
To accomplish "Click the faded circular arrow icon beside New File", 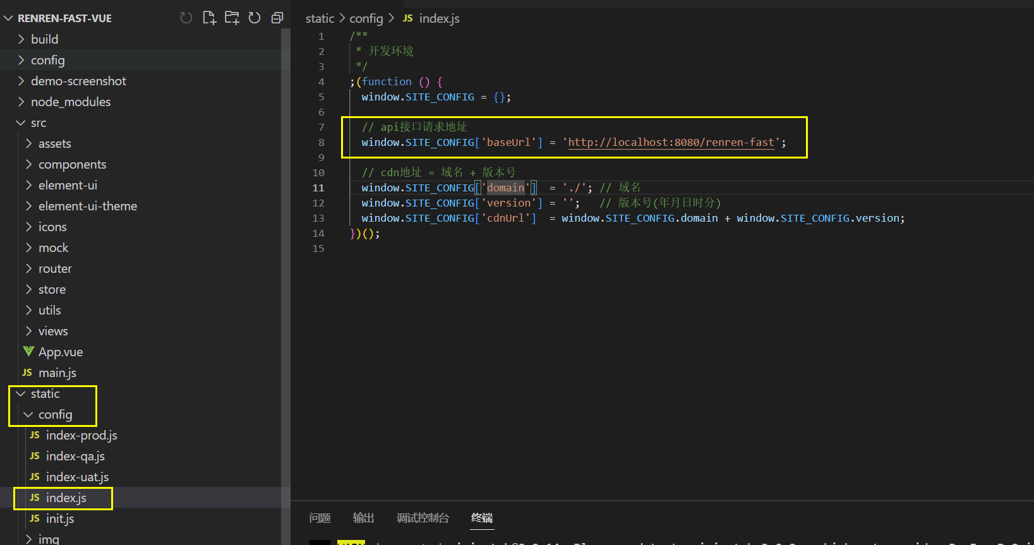I will [x=186, y=18].
